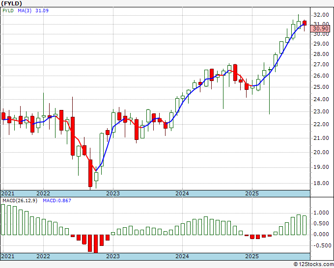Select 2023 on price chart time axis
The image size is (334, 268).
pyautogui.click(x=113, y=193)
